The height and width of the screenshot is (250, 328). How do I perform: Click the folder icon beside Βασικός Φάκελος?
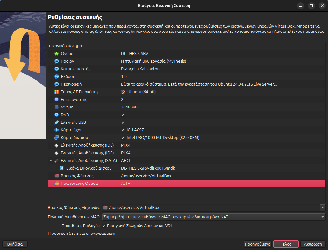coord(56,176)
